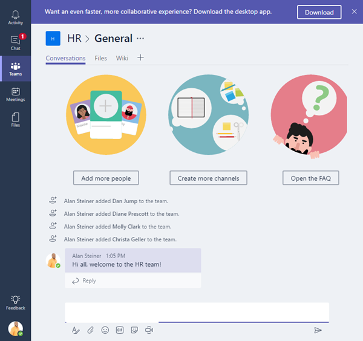The width and height of the screenshot is (363, 341).
Task: Open the Files icon in the sidebar
Action: tap(16, 120)
